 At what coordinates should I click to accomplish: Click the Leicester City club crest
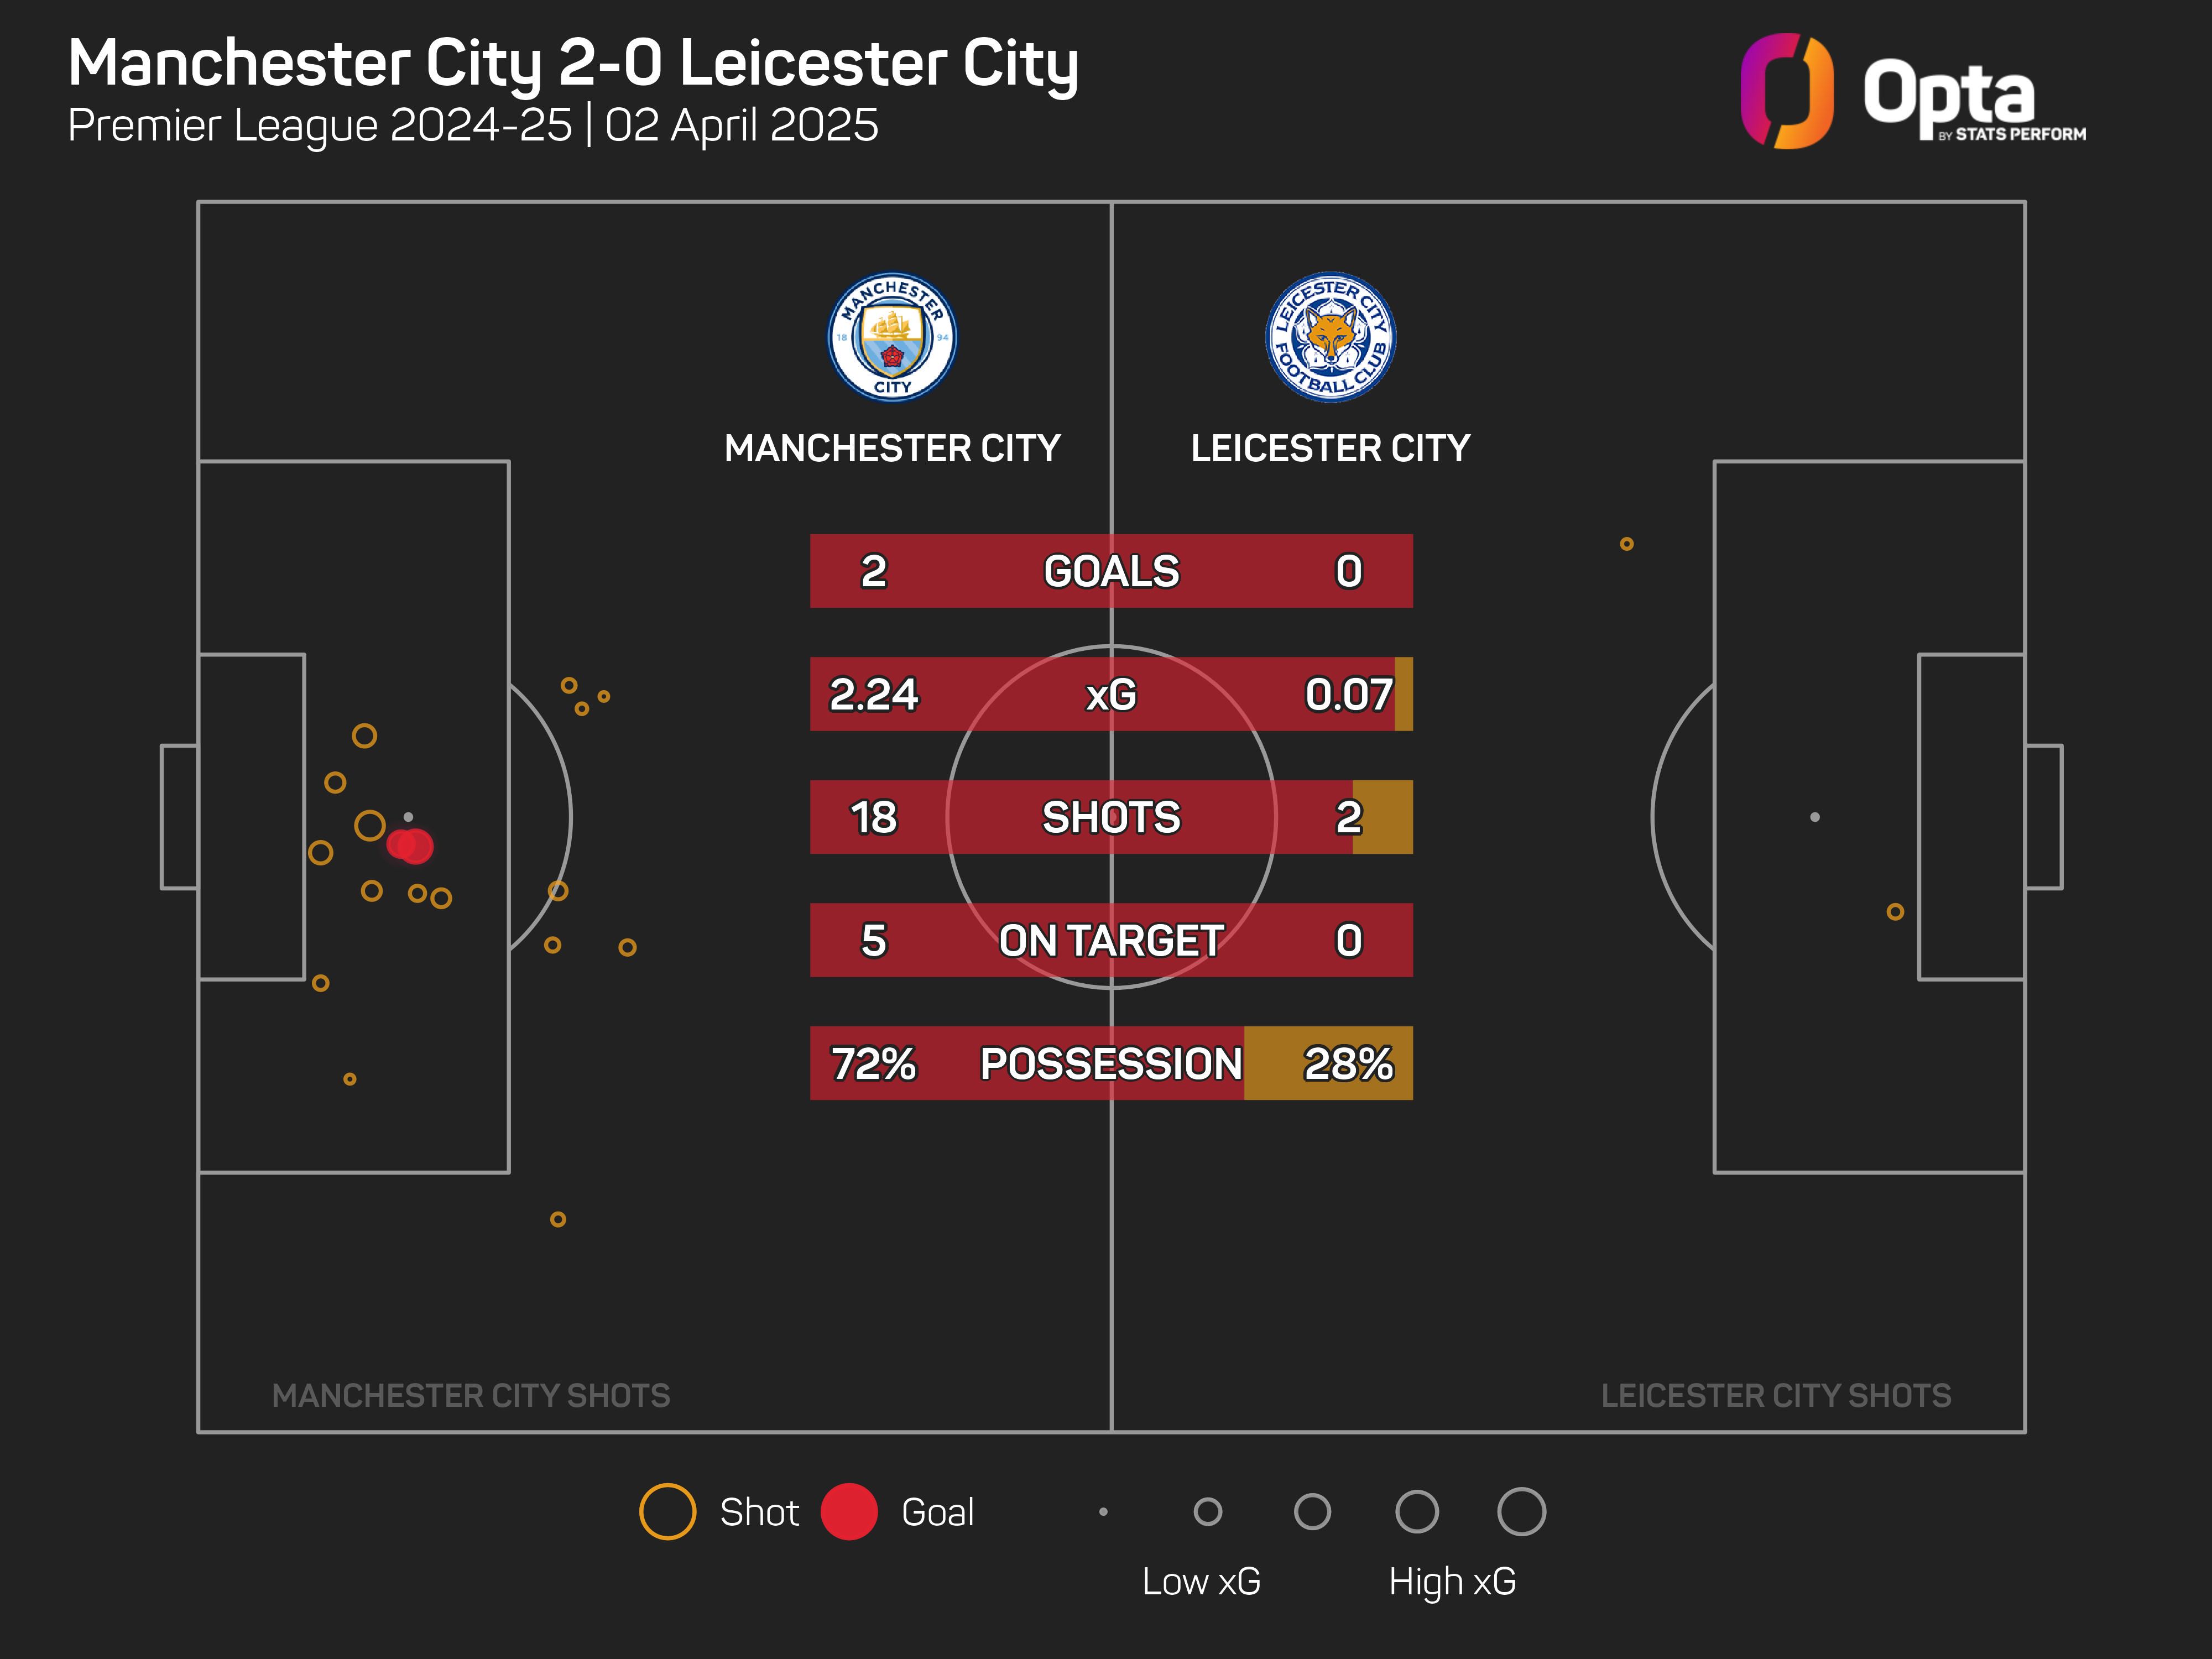pyautogui.click(x=1330, y=337)
